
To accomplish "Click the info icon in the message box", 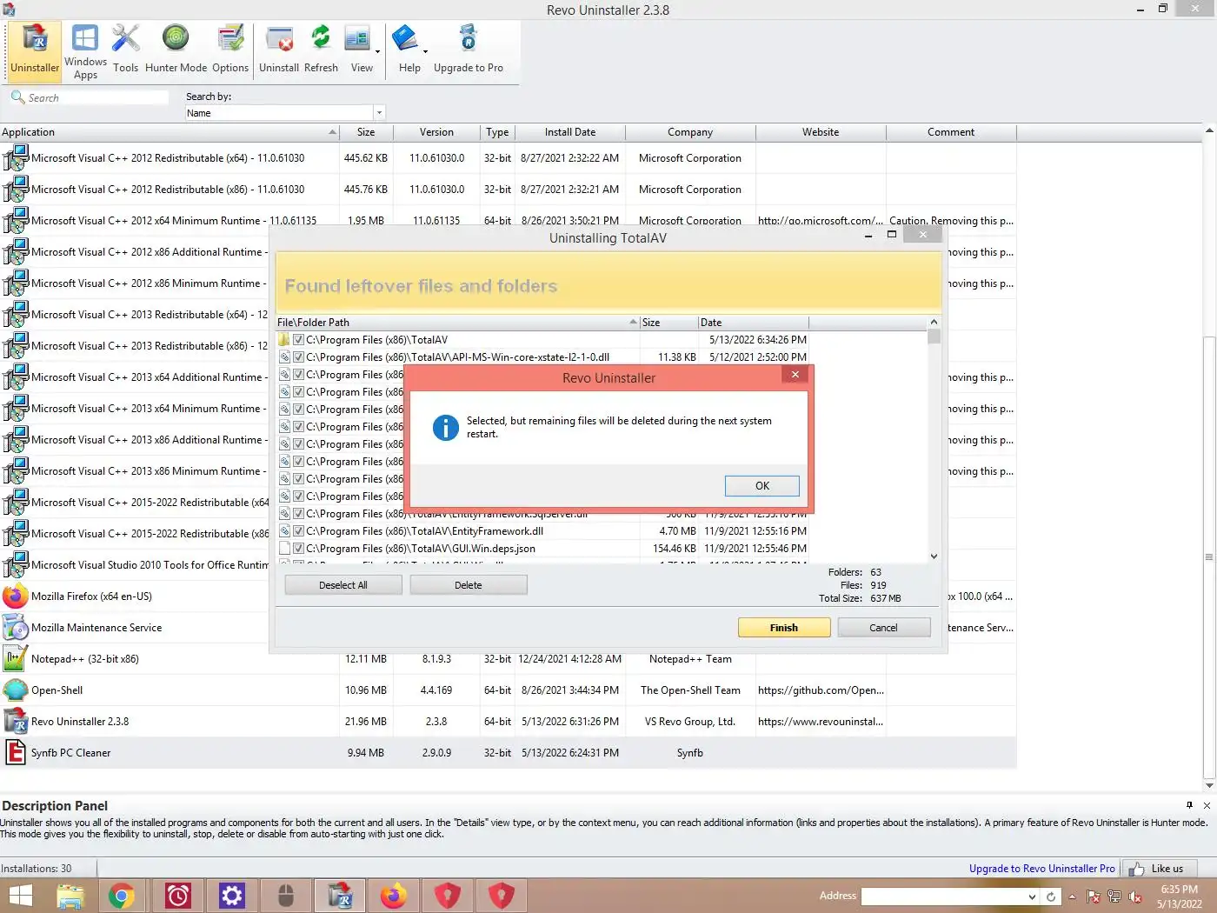I will click(x=445, y=428).
